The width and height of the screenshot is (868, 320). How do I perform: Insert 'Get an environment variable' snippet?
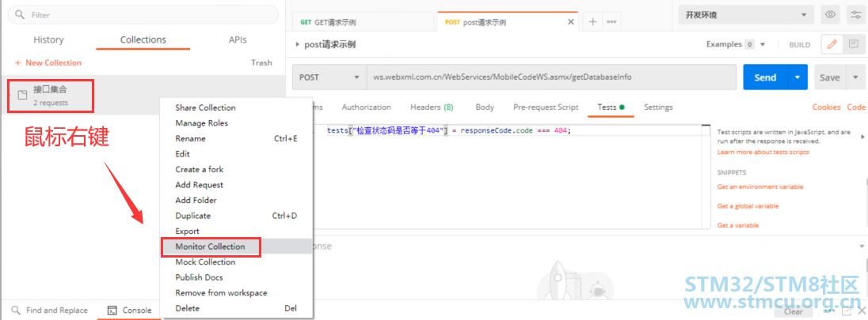click(760, 186)
